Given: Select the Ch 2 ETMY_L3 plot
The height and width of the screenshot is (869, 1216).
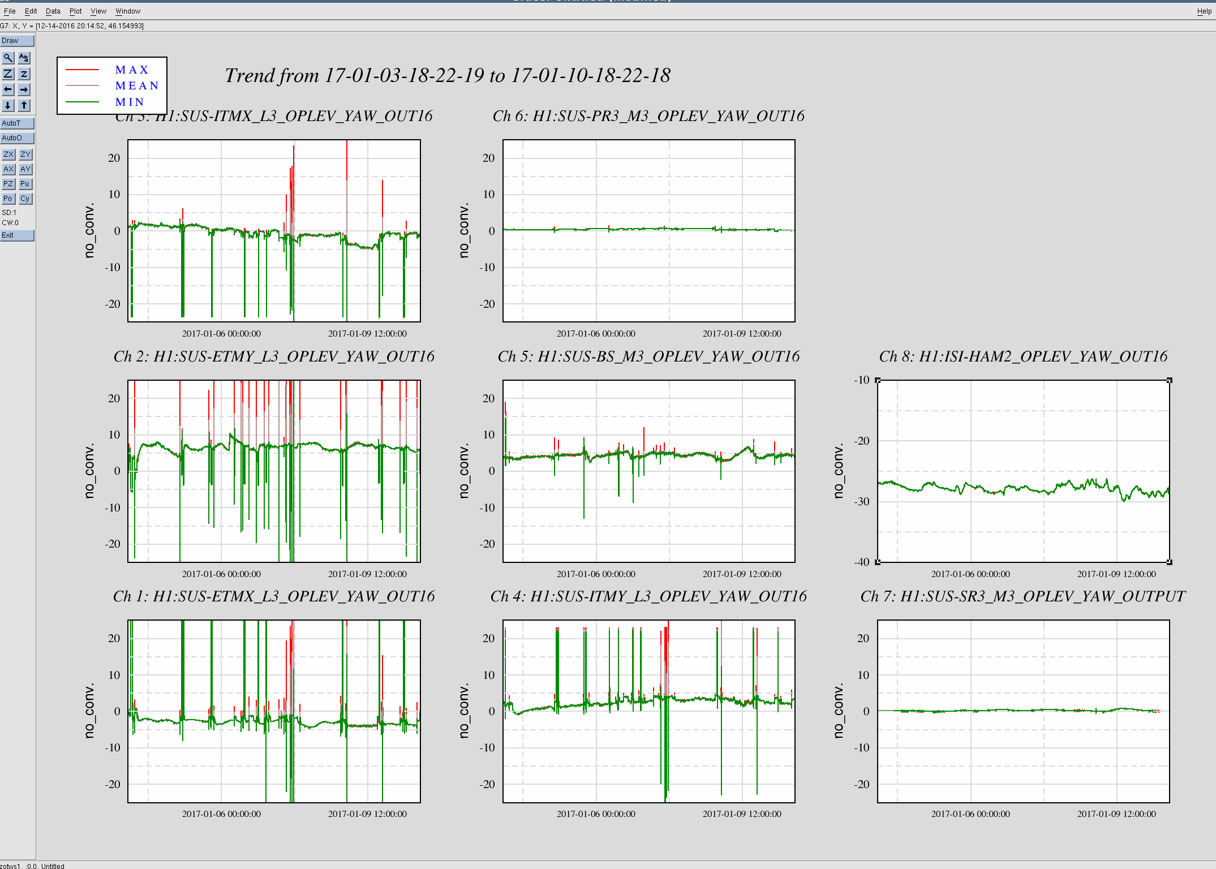Looking at the screenshot, I should [274, 471].
